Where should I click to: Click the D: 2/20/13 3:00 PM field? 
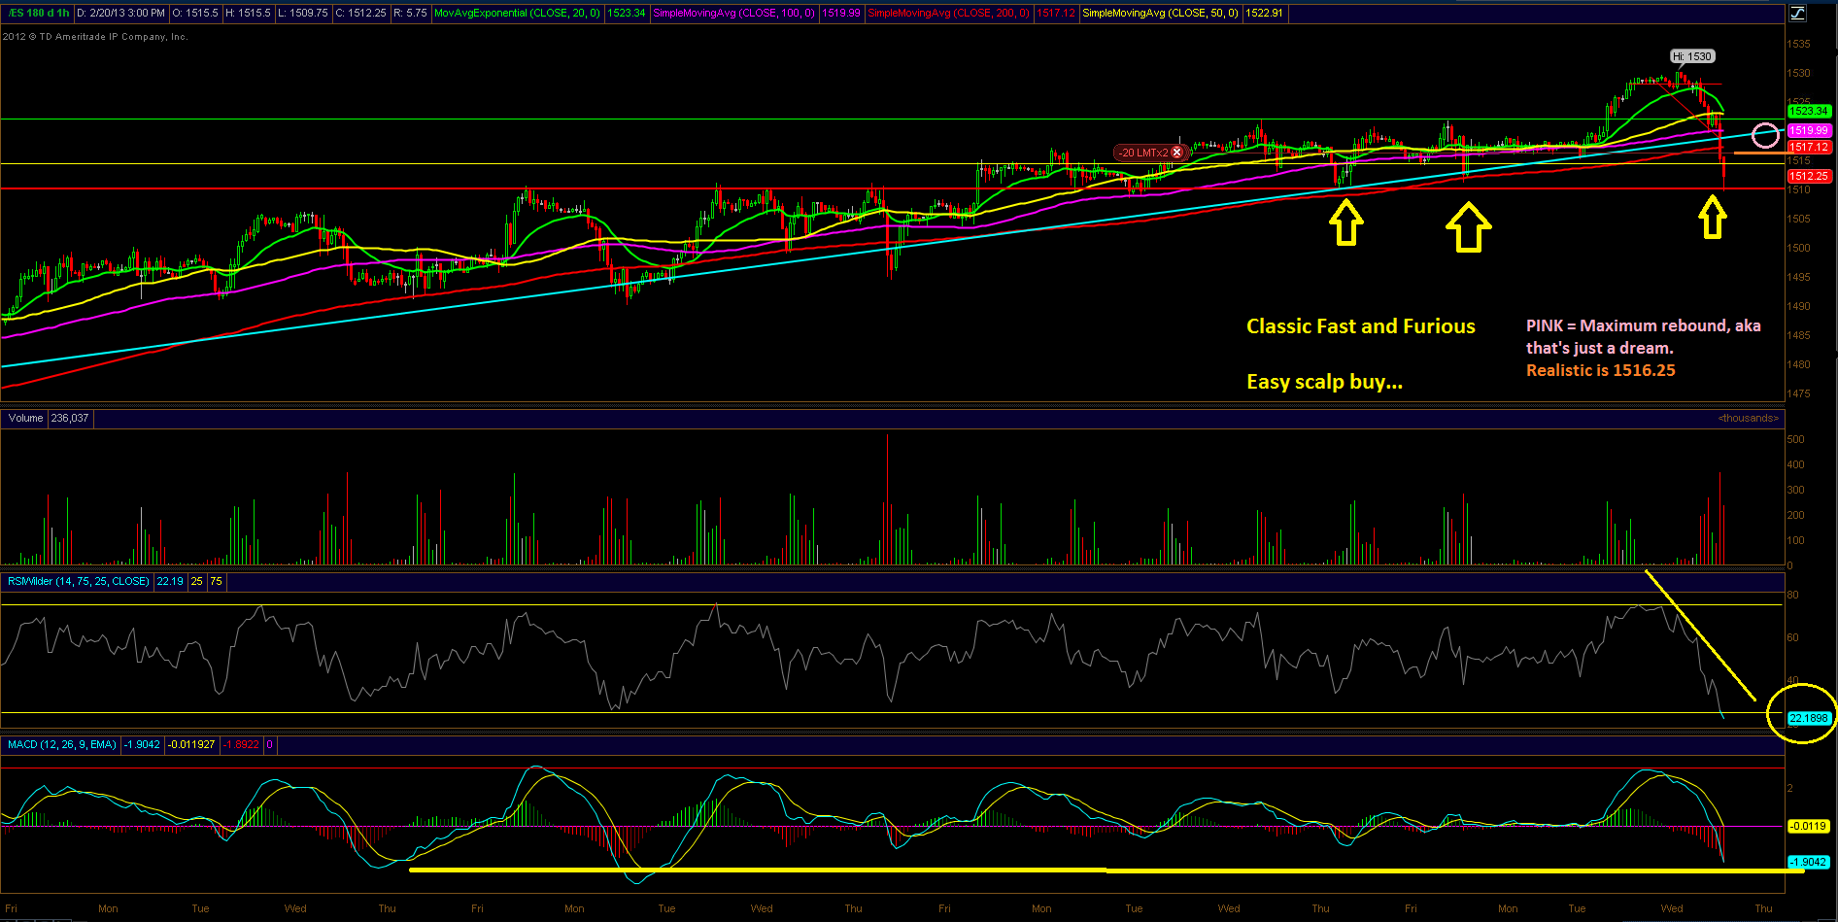pos(121,13)
